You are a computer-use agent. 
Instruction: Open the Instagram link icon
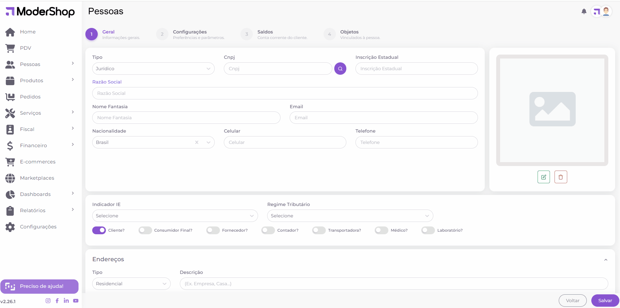(48, 301)
